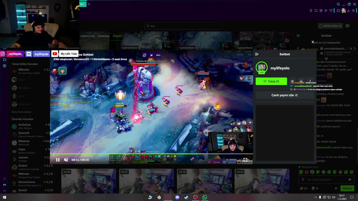Open Jahrein Fortnite channel
This screenshot has height=201, width=358.
pos(31,159)
